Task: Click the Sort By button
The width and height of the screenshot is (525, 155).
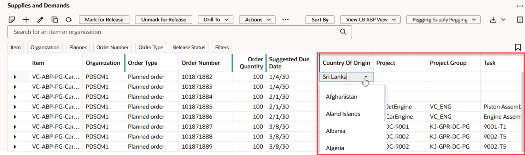Action: pos(320,20)
